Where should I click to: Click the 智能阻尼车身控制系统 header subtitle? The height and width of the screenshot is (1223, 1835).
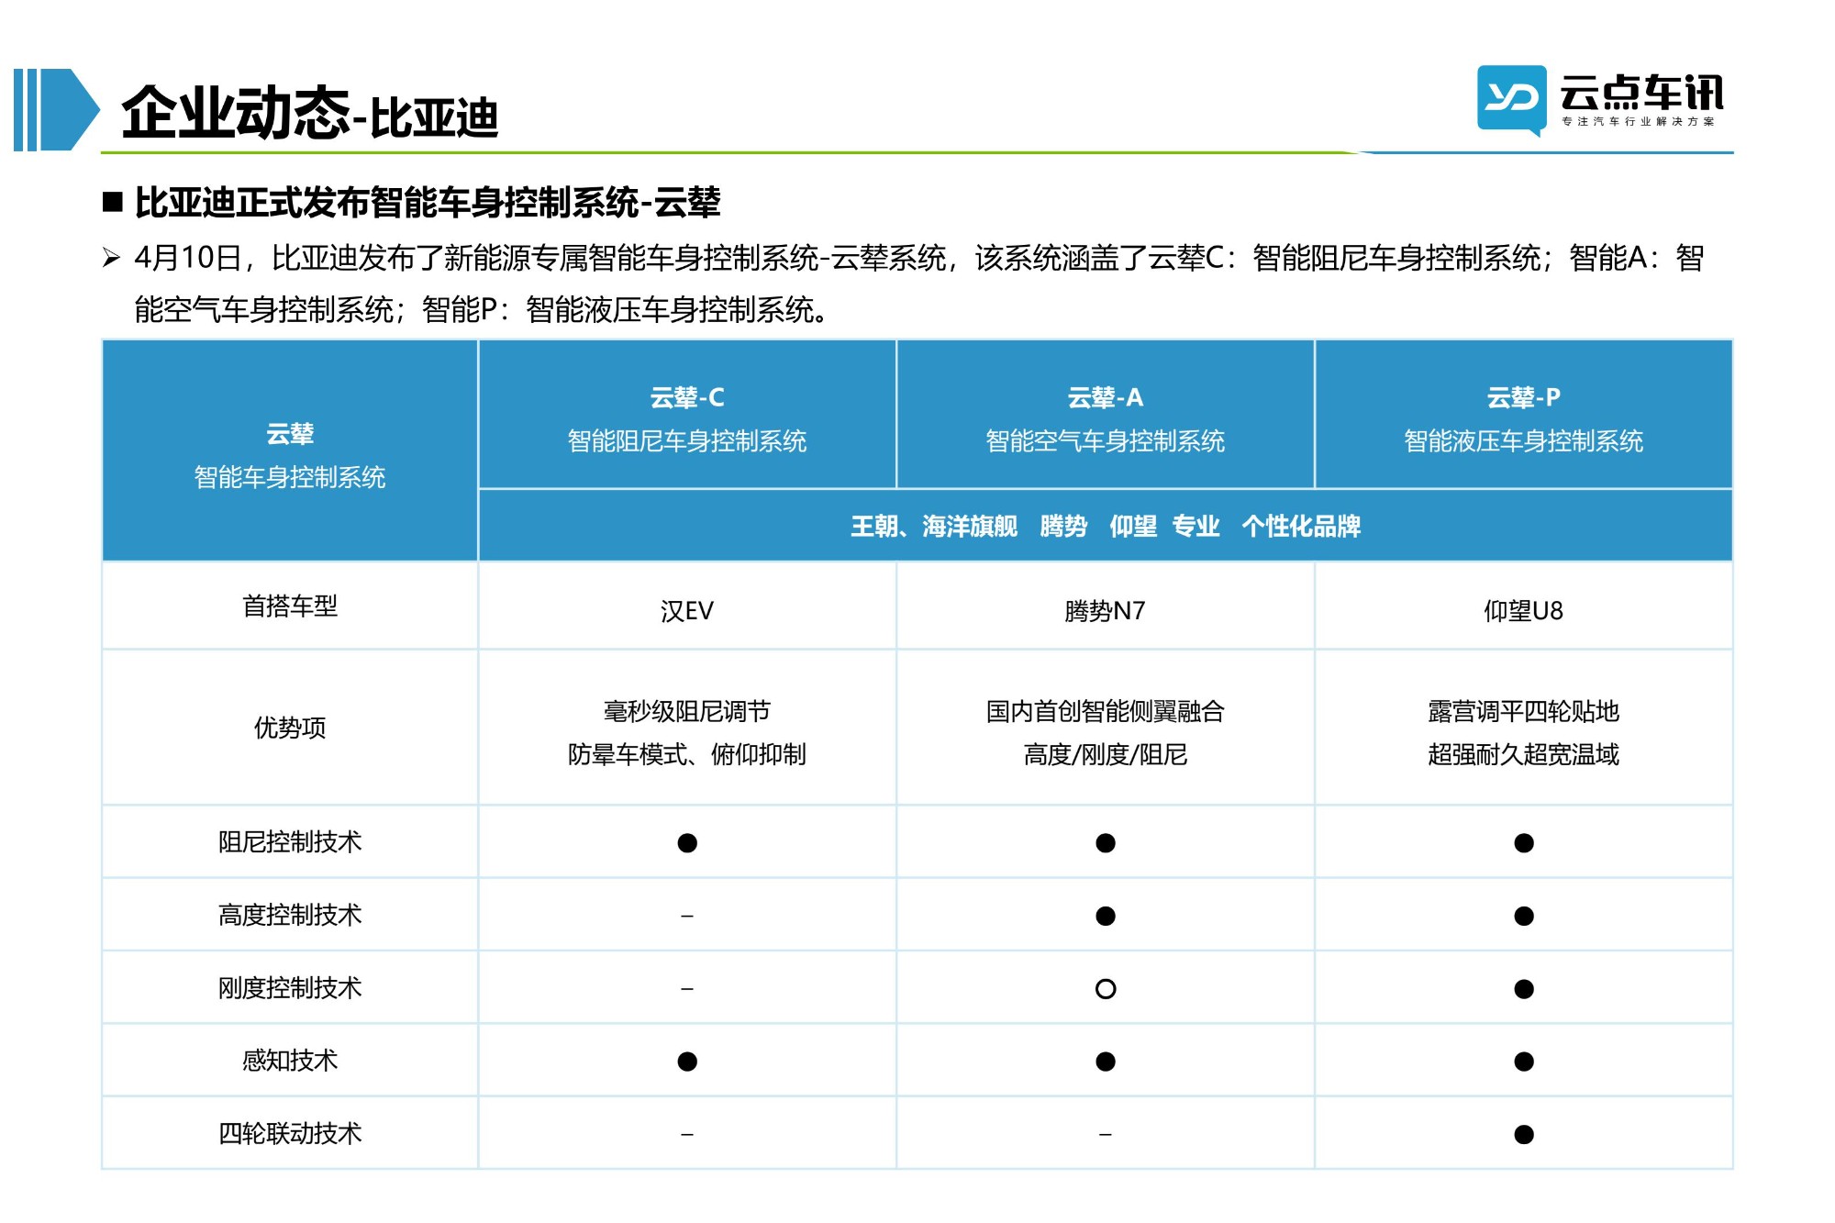tap(687, 441)
